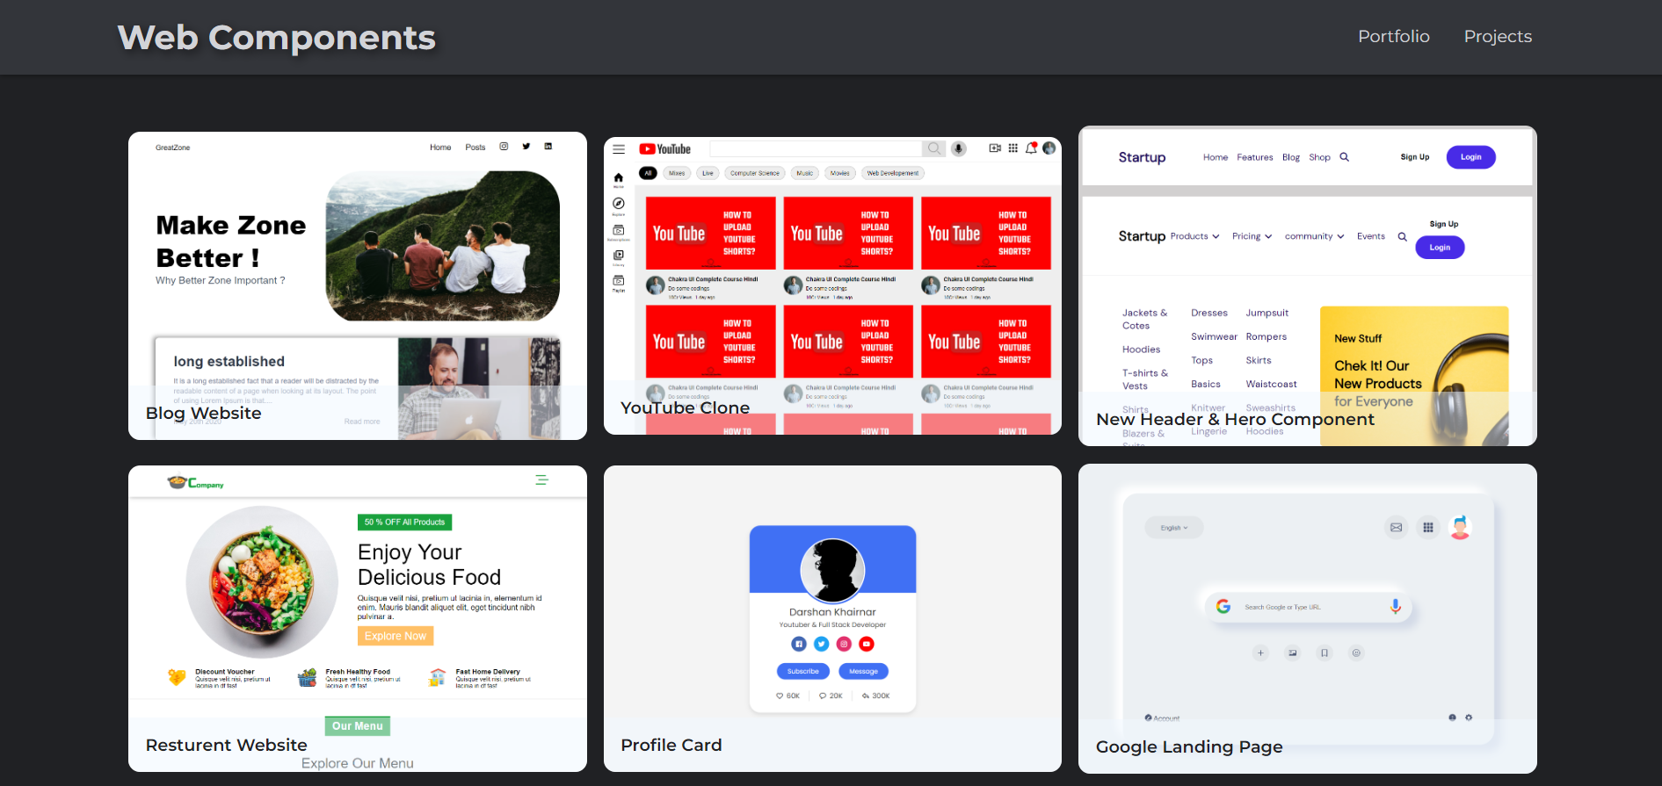Viewport: 1662px width, 786px height.
Task: Click the user avatar in the YouTube preview
Action: click(1049, 148)
